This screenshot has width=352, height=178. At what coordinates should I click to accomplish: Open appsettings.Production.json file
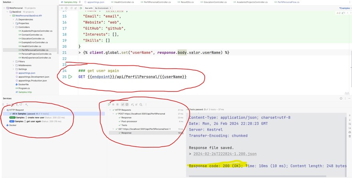coord(31,80)
